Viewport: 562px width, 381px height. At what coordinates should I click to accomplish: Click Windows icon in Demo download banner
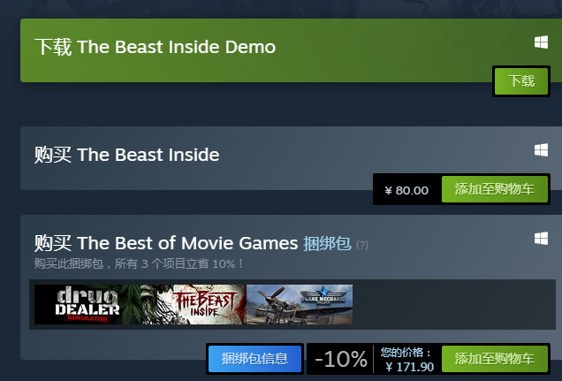click(x=541, y=42)
